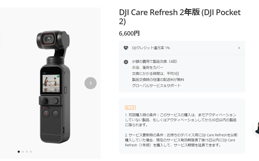Click the グローバルサービス＆サポート line
The image size is (259, 161).
coord(156,86)
